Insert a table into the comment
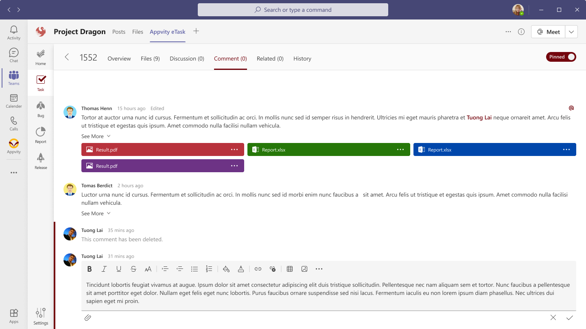 pos(290,268)
